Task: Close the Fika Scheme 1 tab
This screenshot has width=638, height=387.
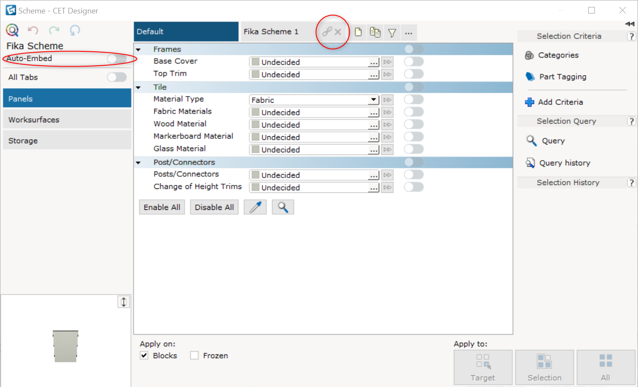Action: pyautogui.click(x=338, y=32)
